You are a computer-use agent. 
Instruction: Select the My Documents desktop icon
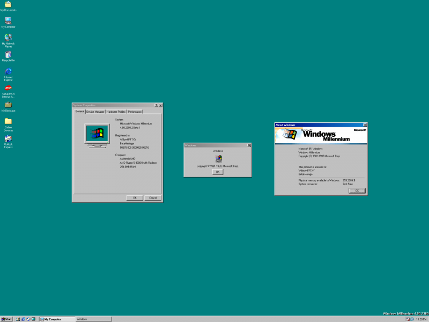point(8,6)
